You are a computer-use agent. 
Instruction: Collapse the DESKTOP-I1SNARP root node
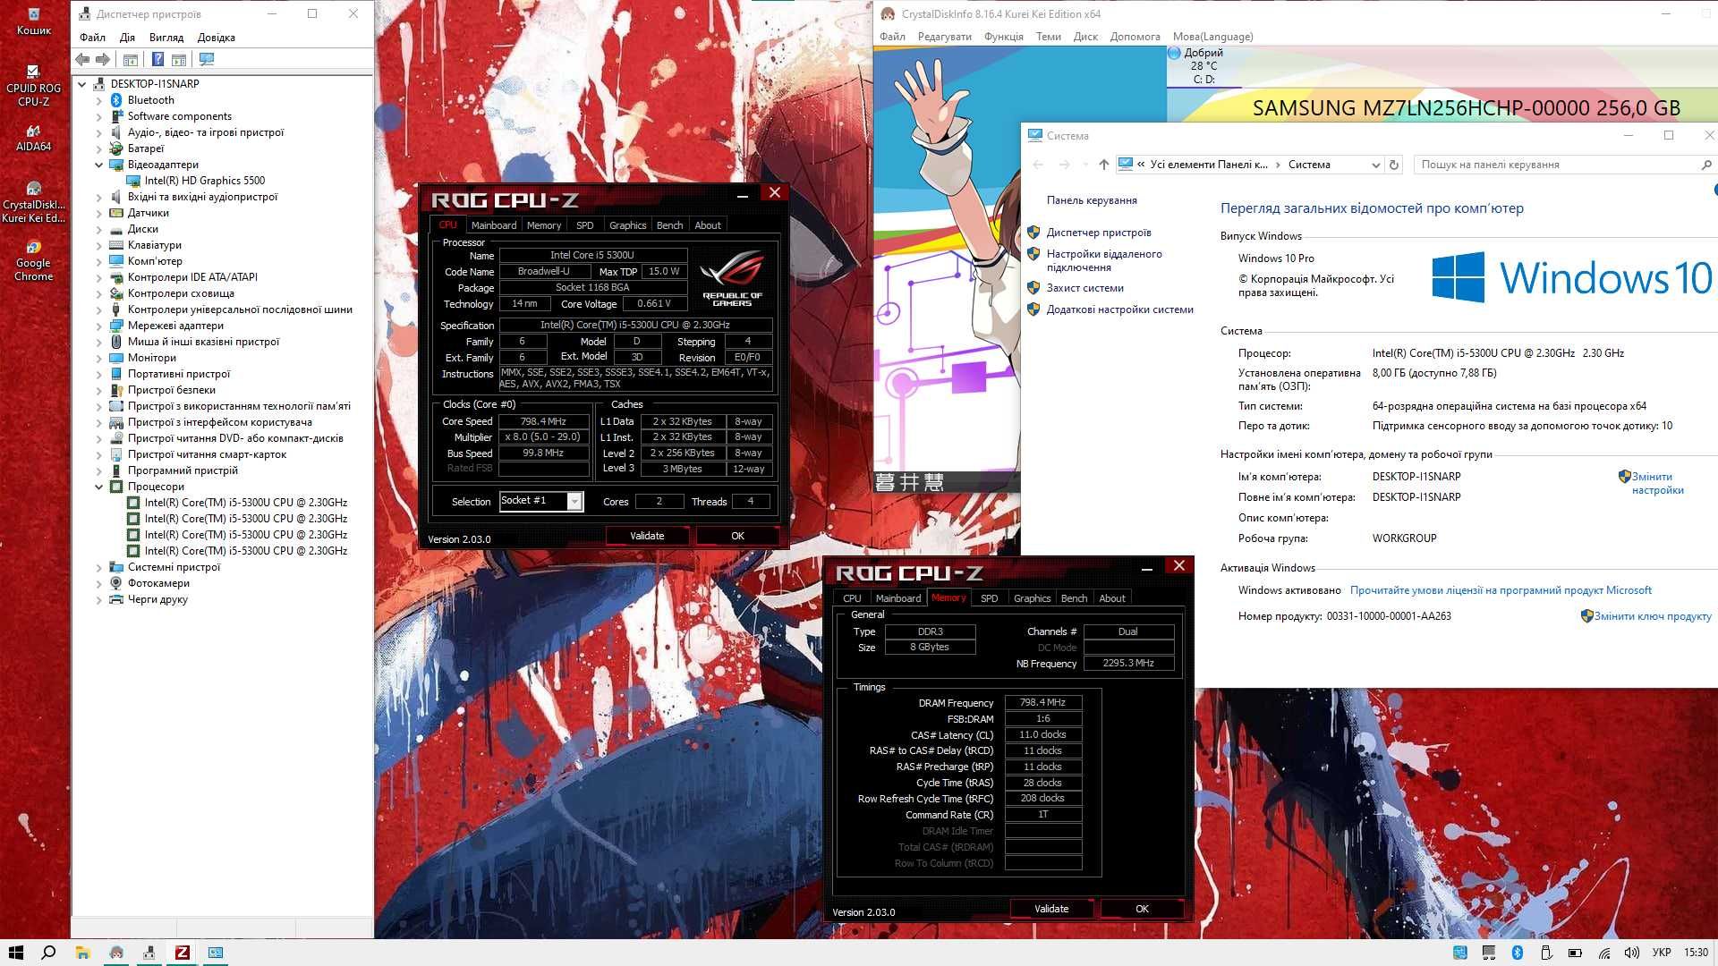click(x=81, y=84)
